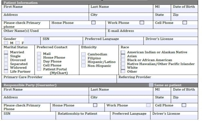202x121 pixels.
Task: Click the patient First Name field
Action: tap(45, 9)
